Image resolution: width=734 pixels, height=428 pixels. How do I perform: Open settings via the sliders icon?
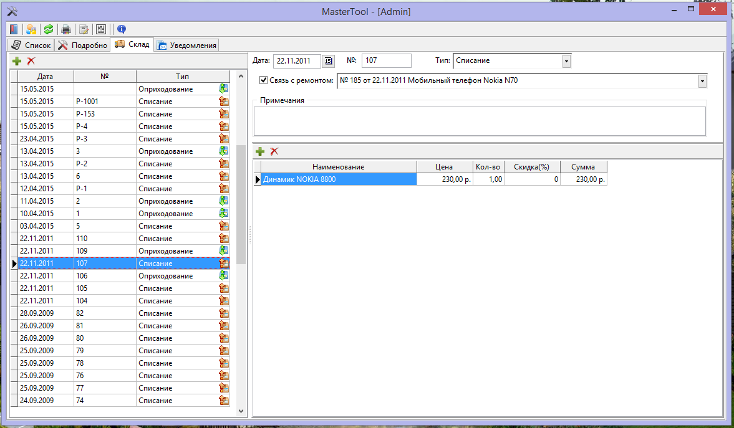pyautogui.click(x=101, y=29)
